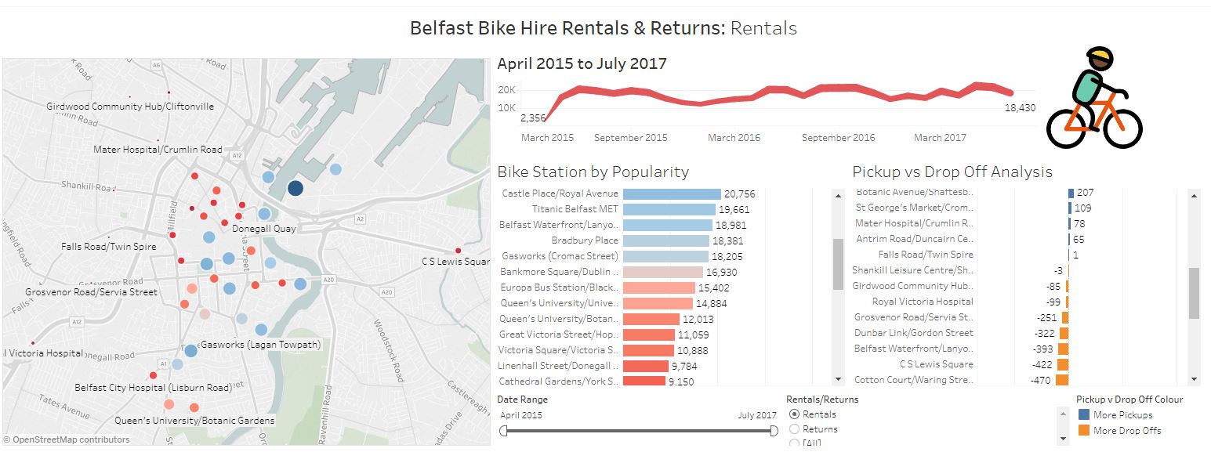Screen dimensions: 1211x452
Task: Select the Returns radio button
Action: click(x=794, y=429)
